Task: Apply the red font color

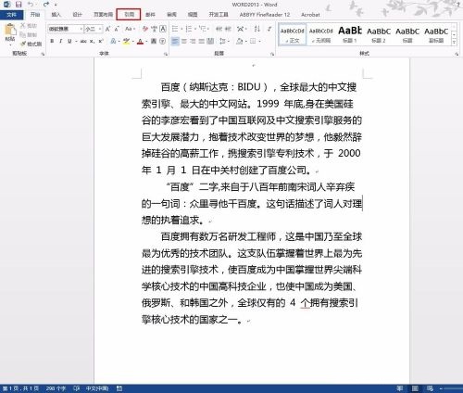Action: click(x=140, y=41)
